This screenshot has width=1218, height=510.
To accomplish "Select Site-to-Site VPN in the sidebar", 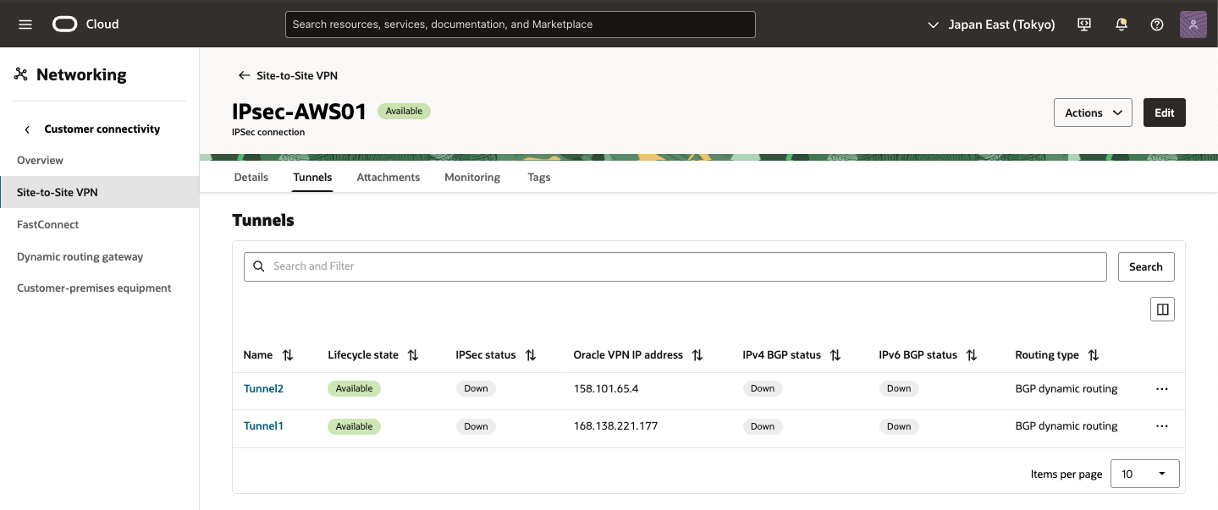I will pyautogui.click(x=99, y=192).
